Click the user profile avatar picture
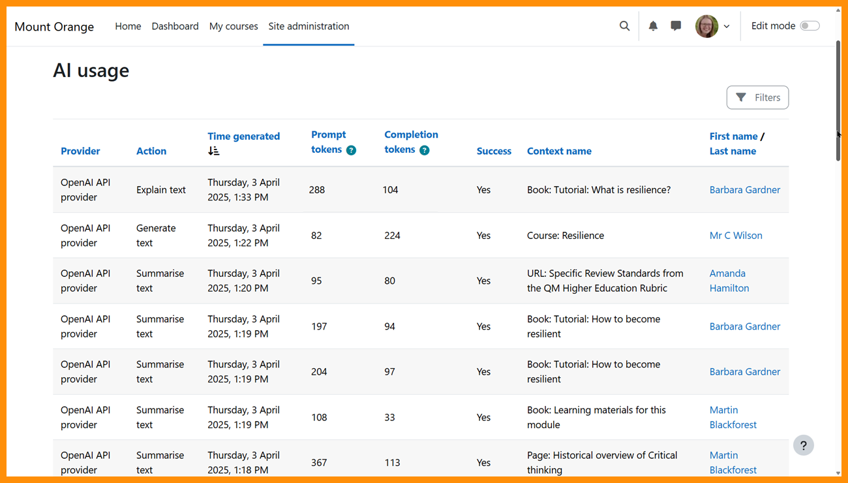This screenshot has height=483, width=848. (706, 26)
